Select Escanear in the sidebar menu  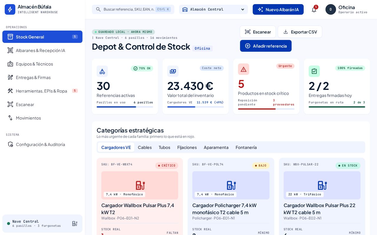(42, 104)
